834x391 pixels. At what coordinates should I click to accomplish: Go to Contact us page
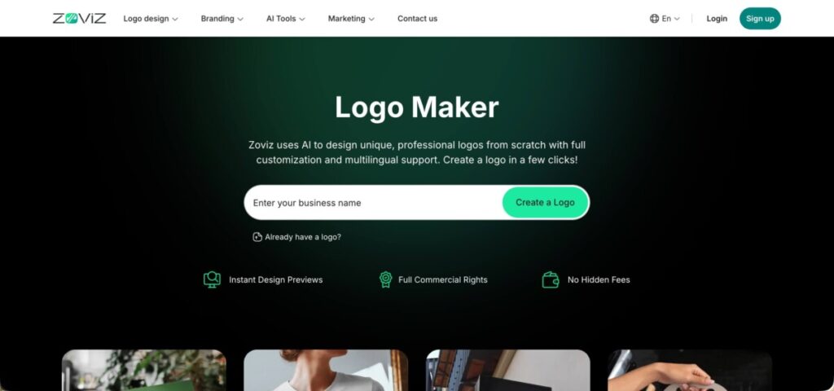[418, 19]
